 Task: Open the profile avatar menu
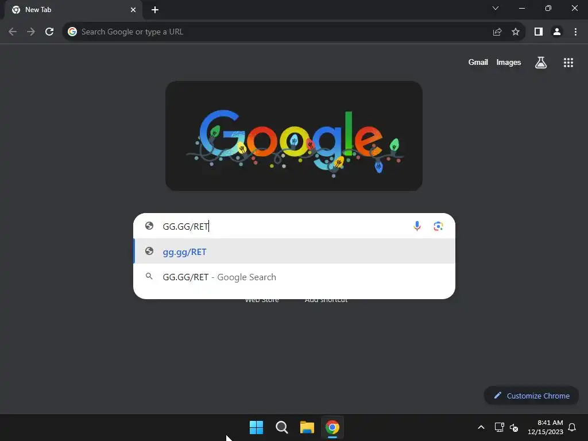(557, 32)
